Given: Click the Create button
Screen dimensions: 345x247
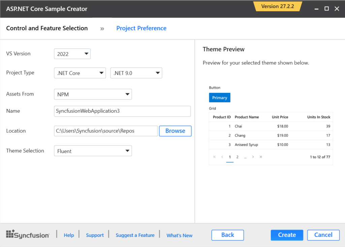Looking at the screenshot, I should point(287,235).
